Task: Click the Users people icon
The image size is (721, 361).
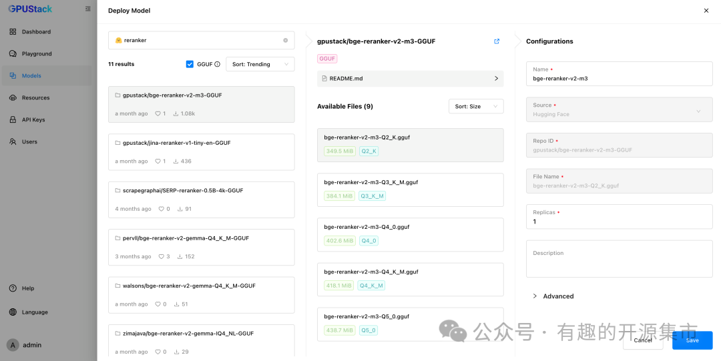Action: click(13, 141)
